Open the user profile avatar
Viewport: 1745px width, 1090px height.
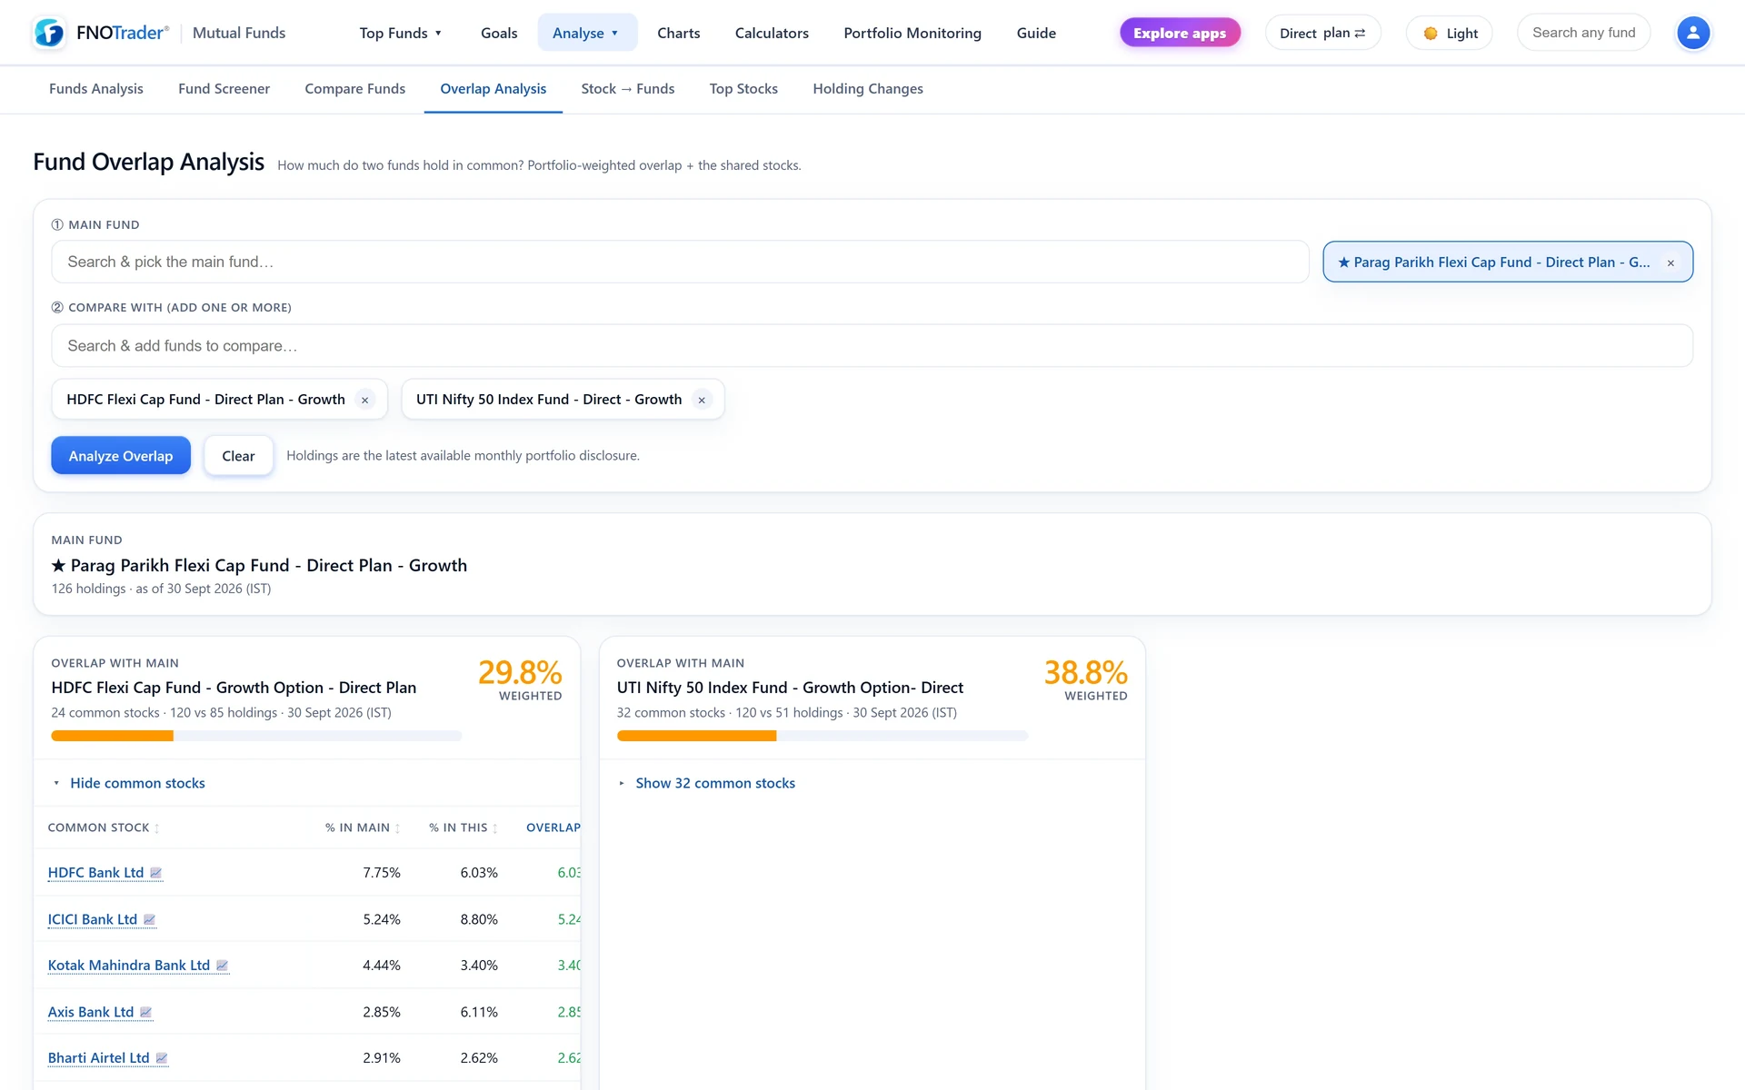click(x=1692, y=34)
